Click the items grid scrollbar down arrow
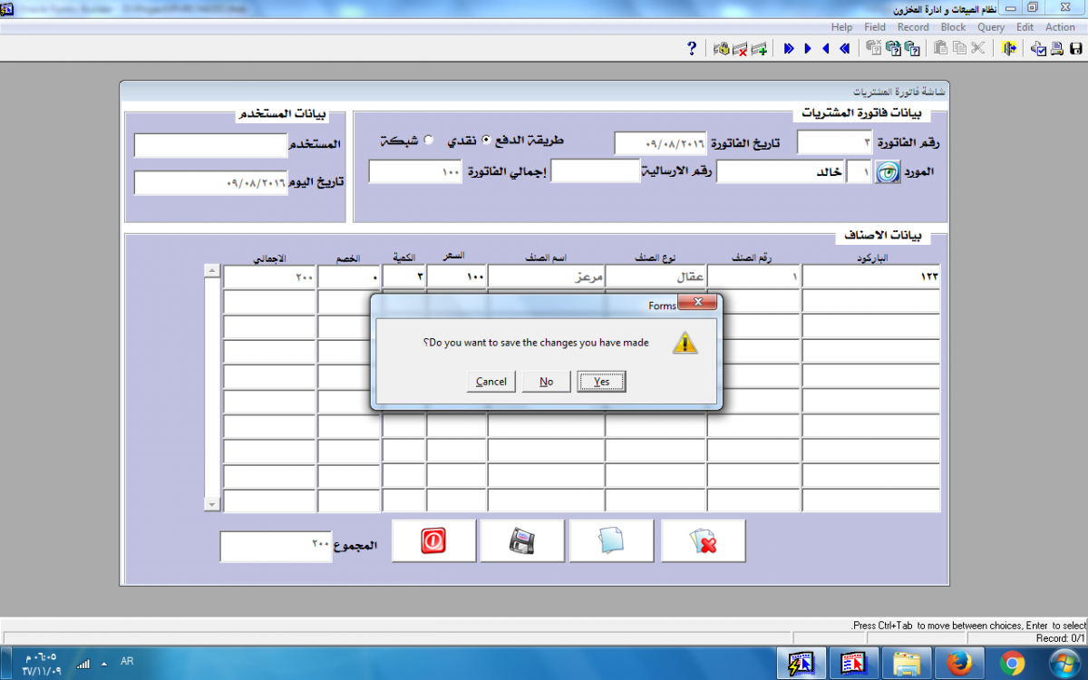The width and height of the screenshot is (1088, 680). click(212, 503)
